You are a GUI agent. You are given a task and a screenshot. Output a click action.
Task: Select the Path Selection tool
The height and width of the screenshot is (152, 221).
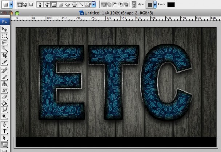coord(4,137)
